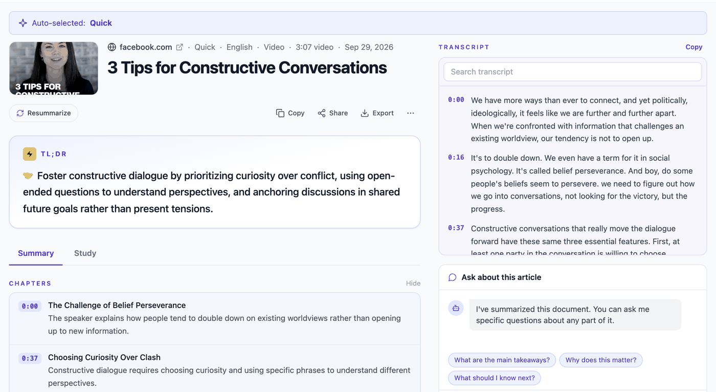
Task: Click the bot avatar icon in chat
Action: pos(456,308)
